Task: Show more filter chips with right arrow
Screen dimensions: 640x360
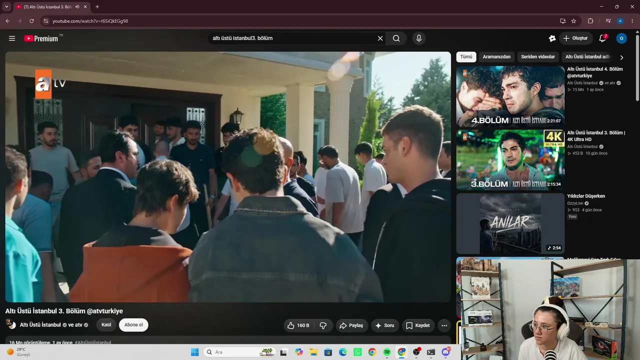Action: pos(621,57)
